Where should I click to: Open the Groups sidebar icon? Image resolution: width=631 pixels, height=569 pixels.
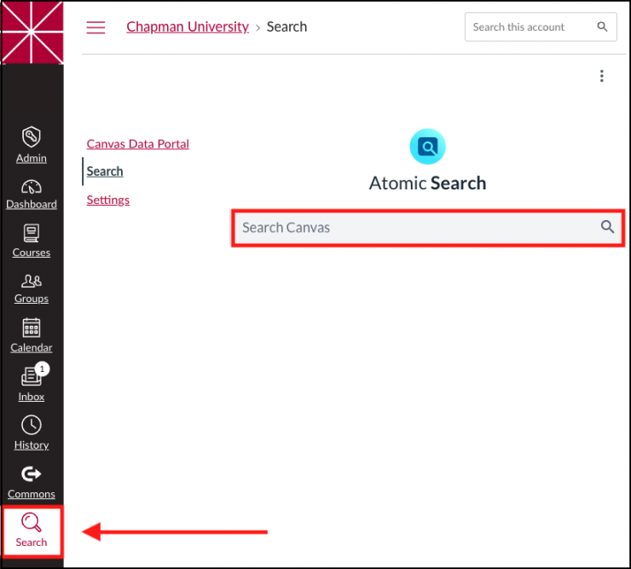pyautogui.click(x=32, y=287)
